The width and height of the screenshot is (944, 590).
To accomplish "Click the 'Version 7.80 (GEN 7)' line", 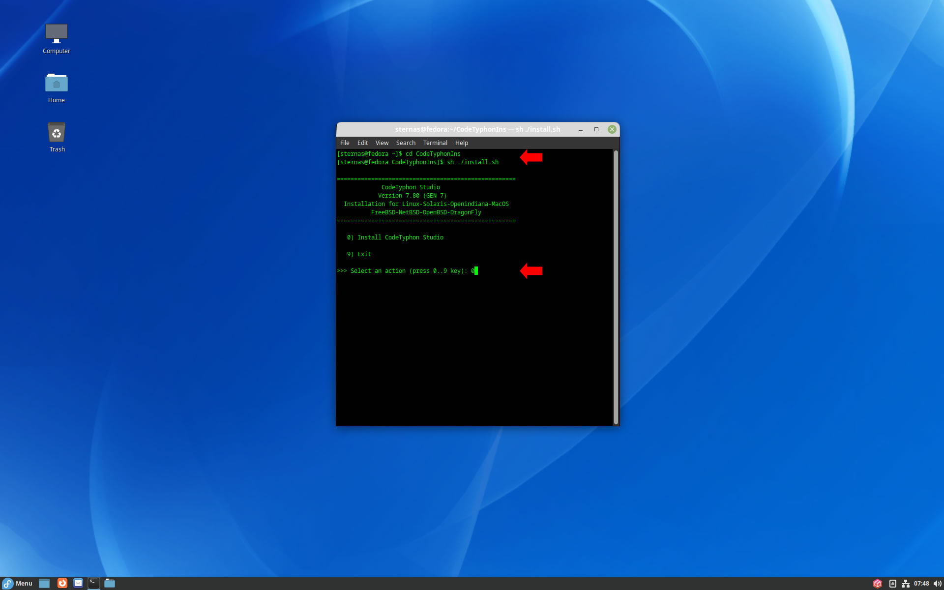I will tap(412, 196).
